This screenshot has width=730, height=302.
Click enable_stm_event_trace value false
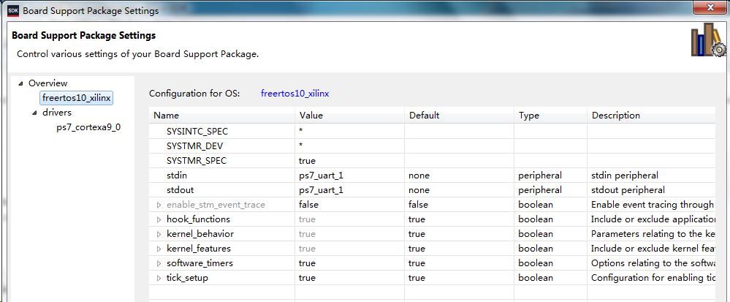308,205
